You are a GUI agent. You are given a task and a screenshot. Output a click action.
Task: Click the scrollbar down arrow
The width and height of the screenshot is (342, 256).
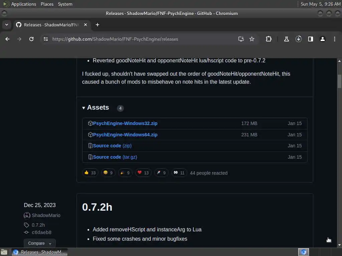click(x=339, y=245)
